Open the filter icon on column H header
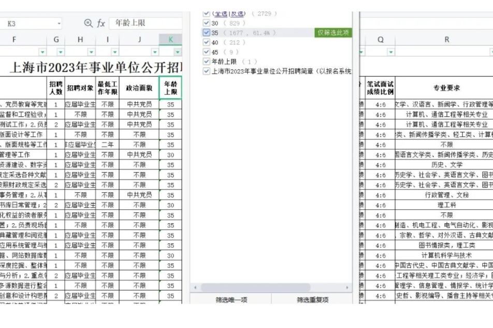This screenshot has width=493, height=328. click(91, 51)
